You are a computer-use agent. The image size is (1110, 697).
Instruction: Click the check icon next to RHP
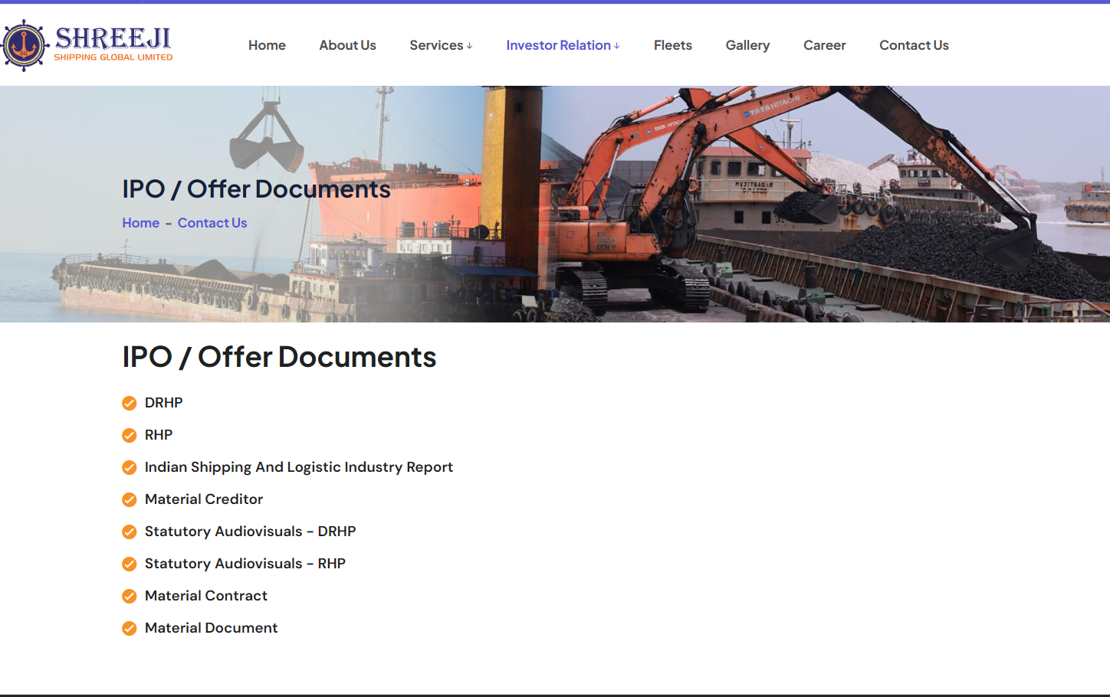click(129, 435)
